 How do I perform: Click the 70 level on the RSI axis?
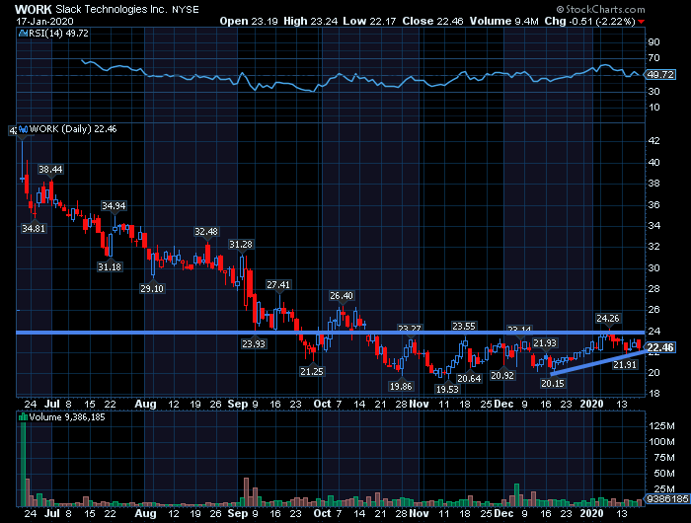pyautogui.click(x=653, y=58)
